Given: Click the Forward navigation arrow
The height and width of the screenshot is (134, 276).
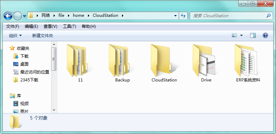Looking at the screenshot, I should point(18,16).
